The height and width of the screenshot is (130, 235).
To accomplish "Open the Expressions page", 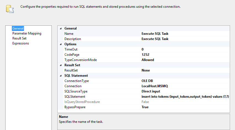I will click(x=21, y=43).
